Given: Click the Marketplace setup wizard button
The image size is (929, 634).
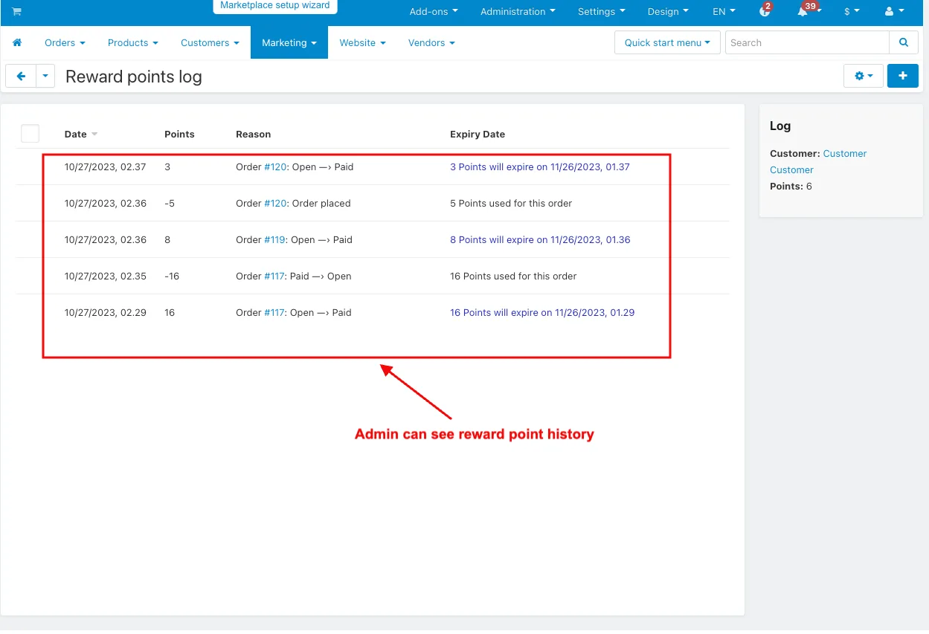Looking at the screenshot, I should tap(274, 6).
